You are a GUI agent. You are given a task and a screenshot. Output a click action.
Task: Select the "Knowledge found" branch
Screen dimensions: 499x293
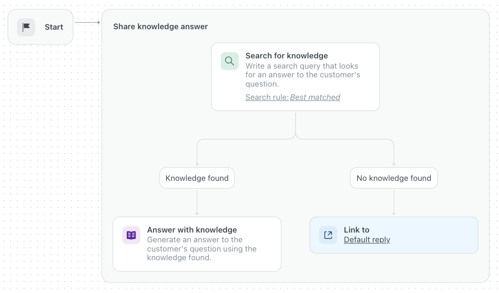pos(197,178)
